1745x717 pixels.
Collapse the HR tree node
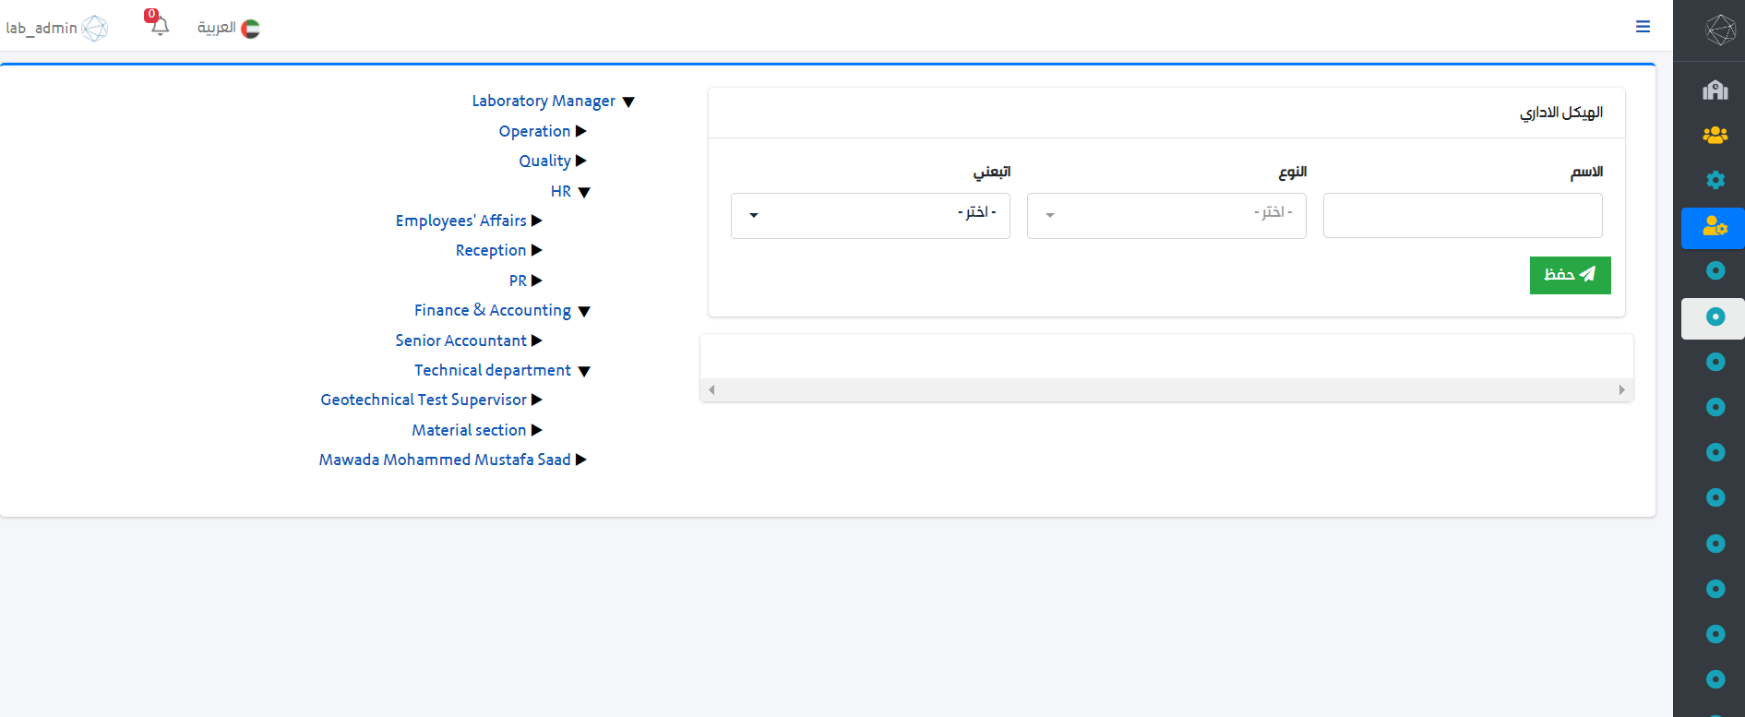[x=583, y=192]
